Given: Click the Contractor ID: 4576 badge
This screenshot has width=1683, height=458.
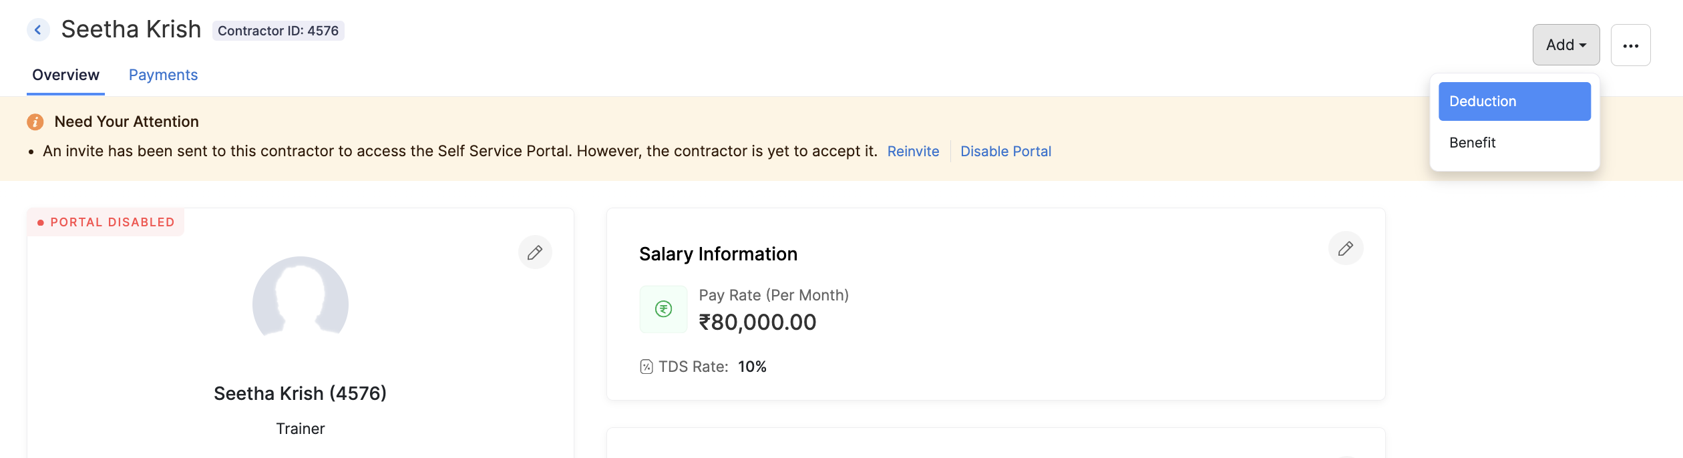Looking at the screenshot, I should coord(278,31).
